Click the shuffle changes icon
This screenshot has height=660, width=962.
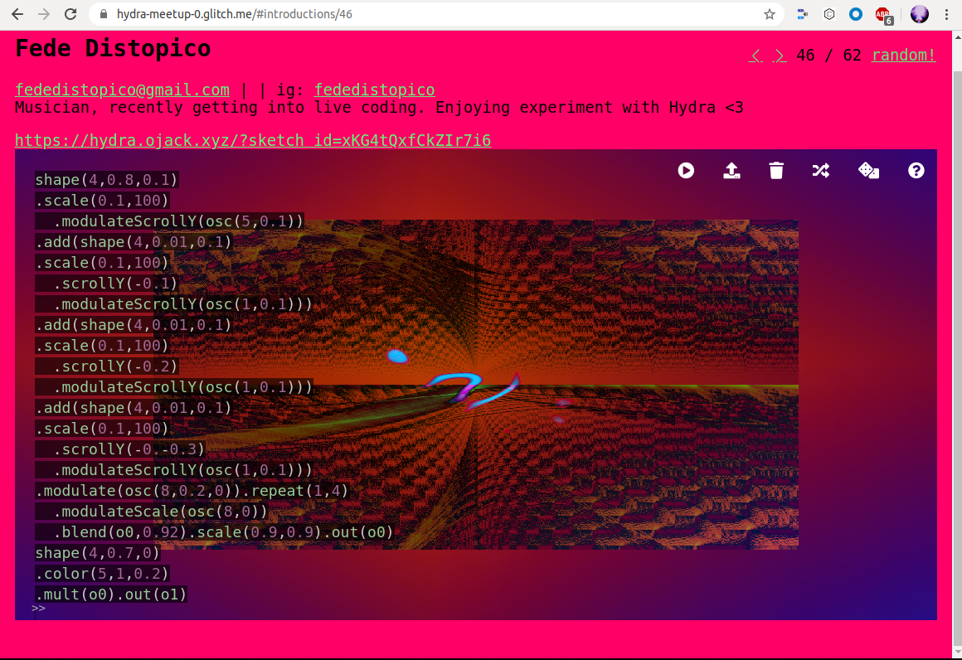tap(821, 171)
